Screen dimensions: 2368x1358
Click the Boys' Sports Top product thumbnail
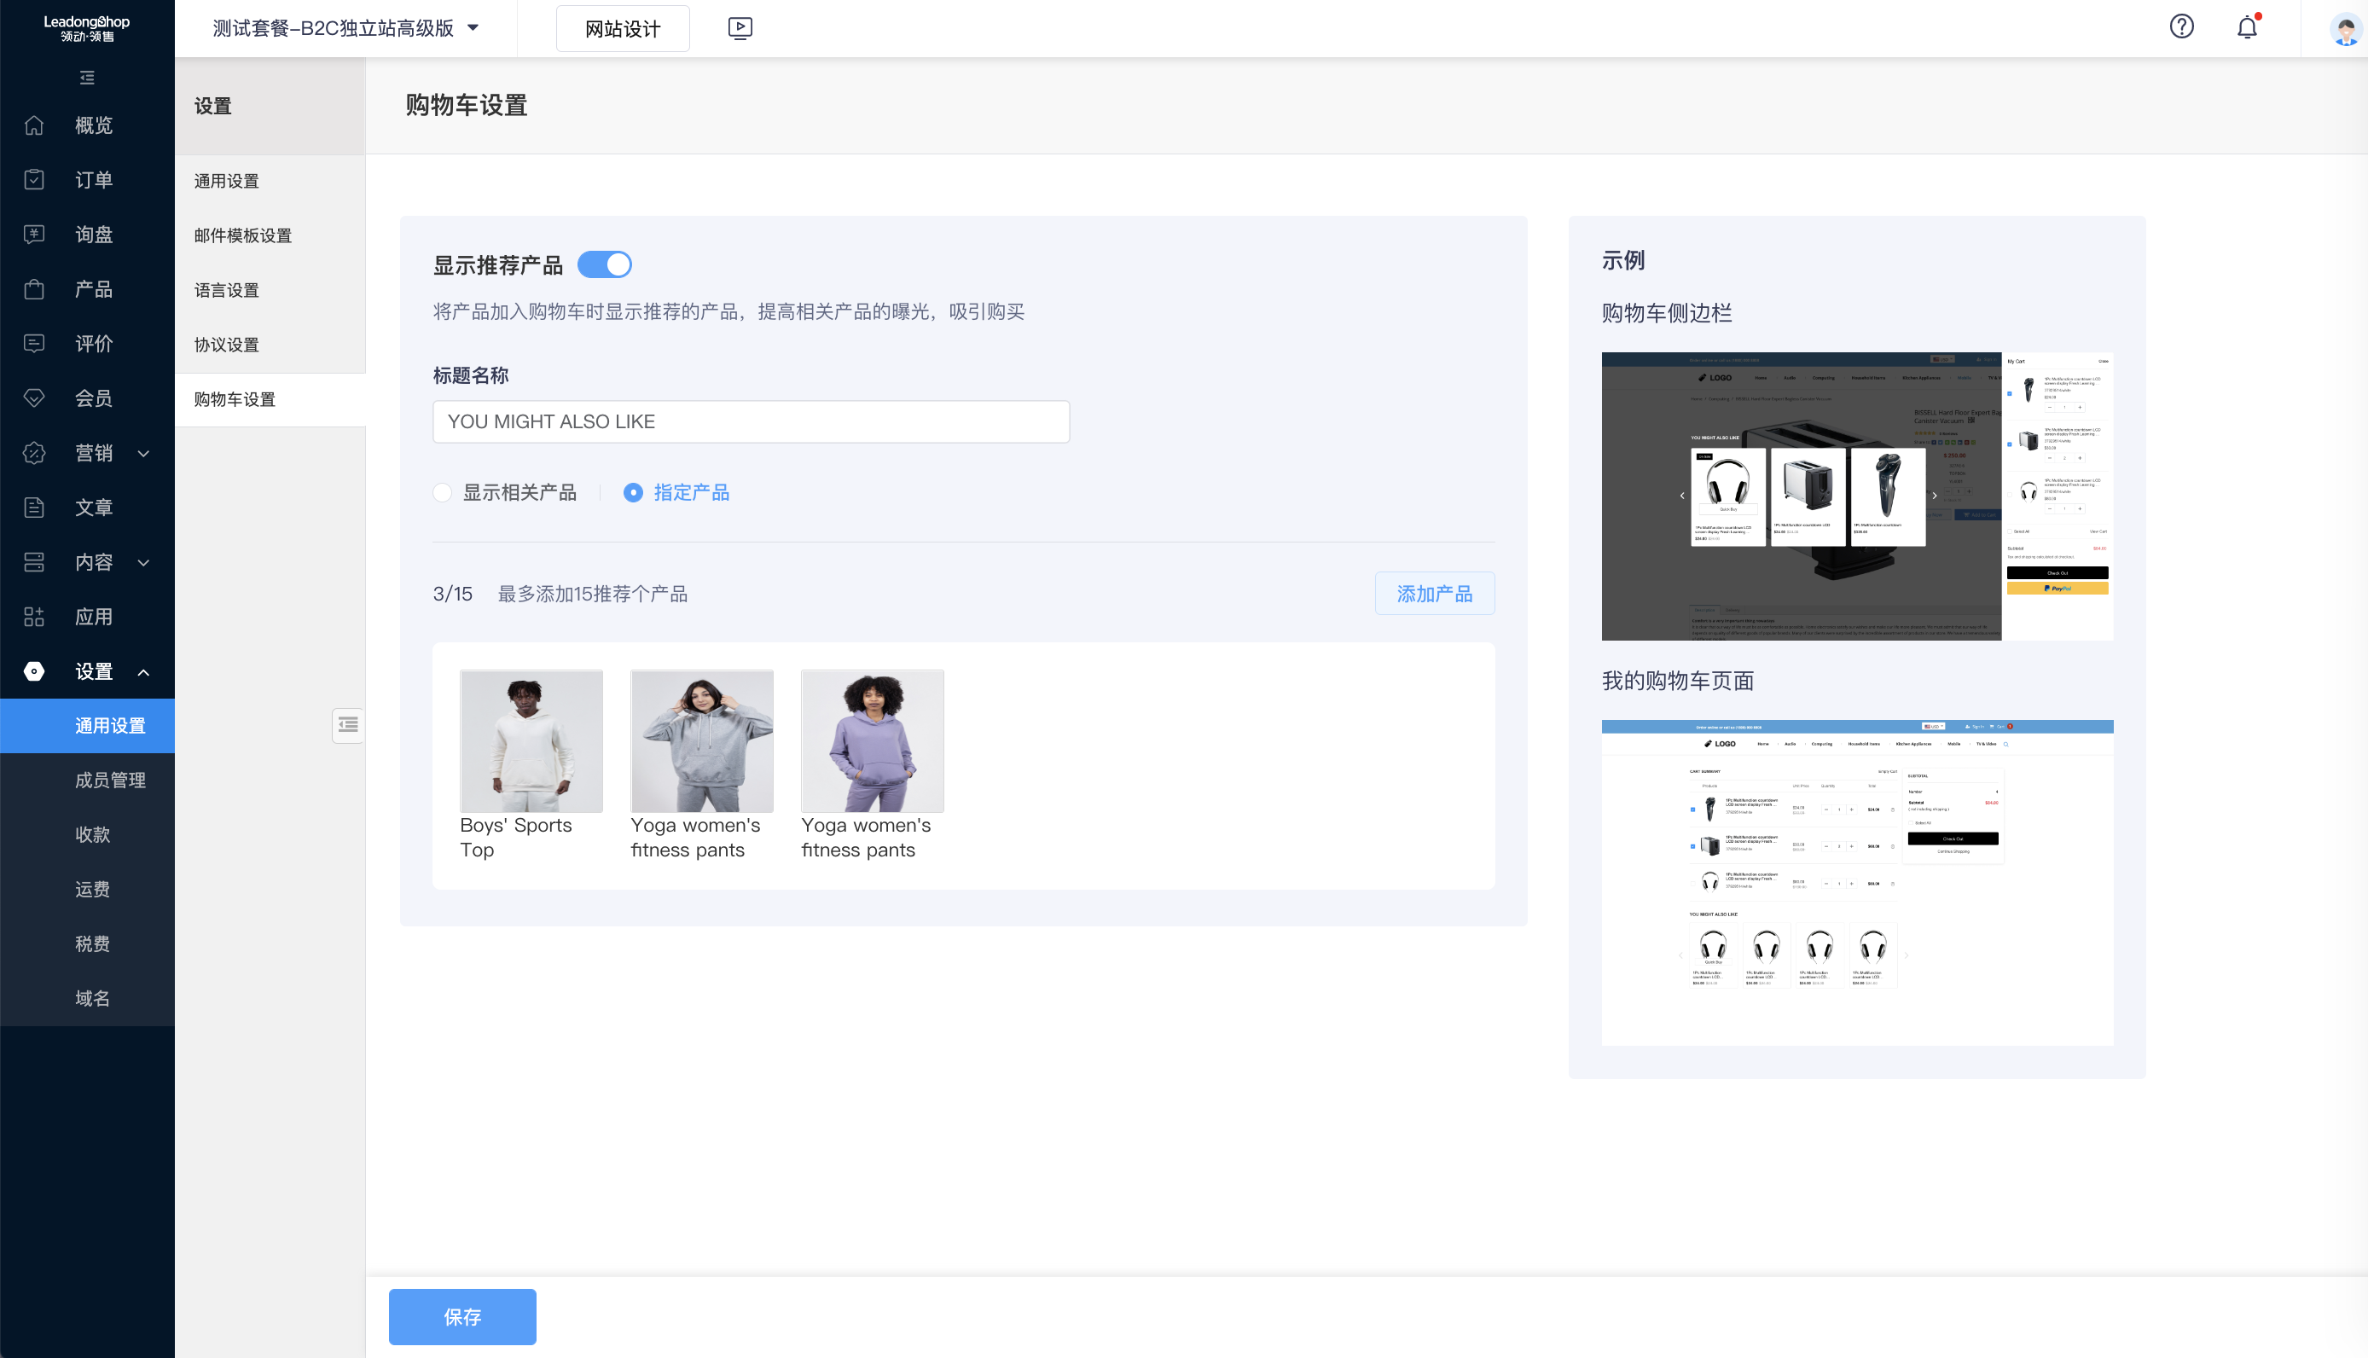click(531, 740)
